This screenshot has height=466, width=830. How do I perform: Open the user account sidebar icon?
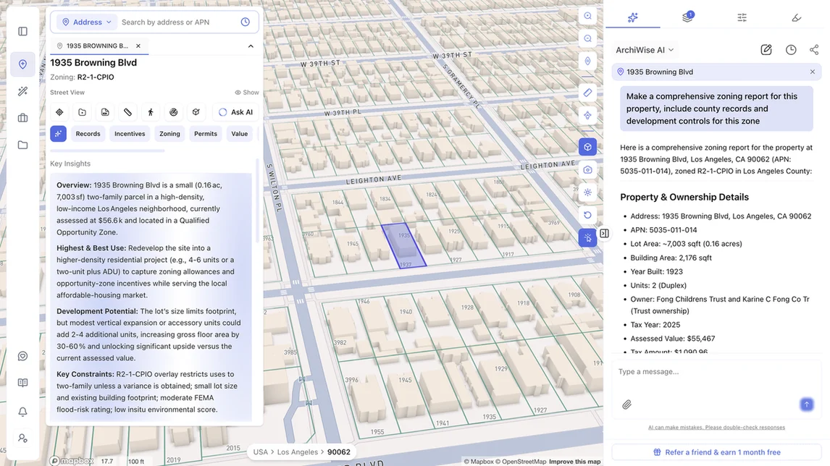(22, 438)
